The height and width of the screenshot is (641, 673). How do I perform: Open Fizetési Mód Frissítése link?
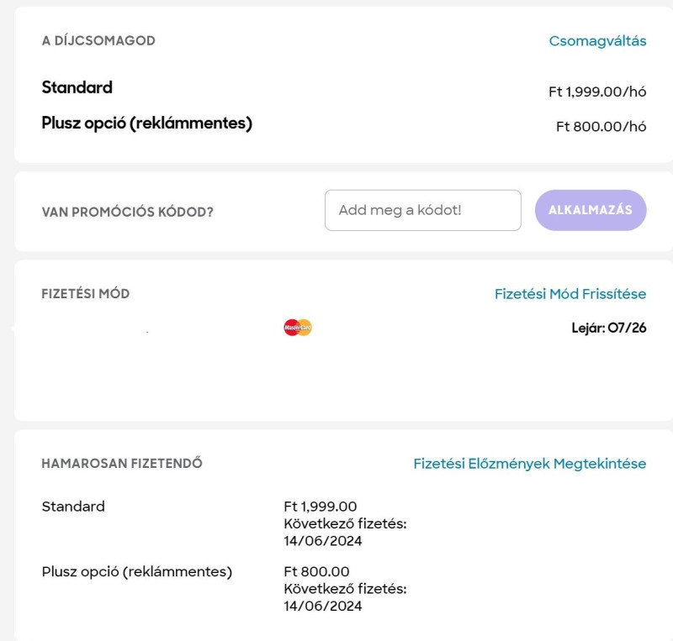click(570, 294)
